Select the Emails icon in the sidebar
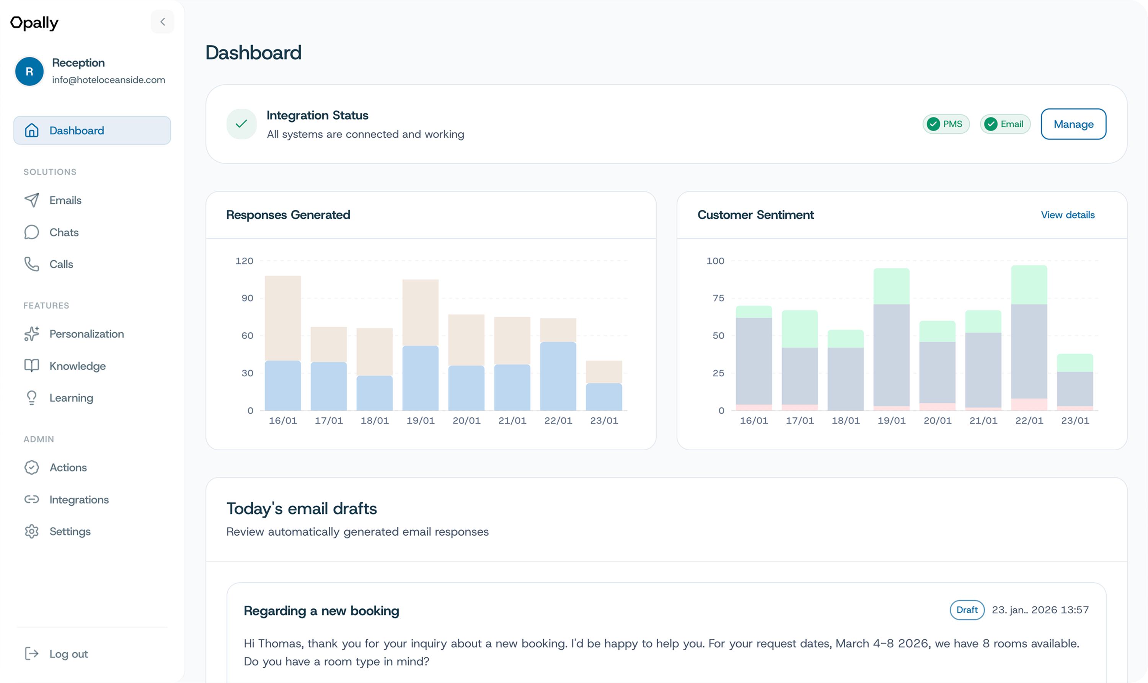This screenshot has height=683, width=1148. coord(31,200)
